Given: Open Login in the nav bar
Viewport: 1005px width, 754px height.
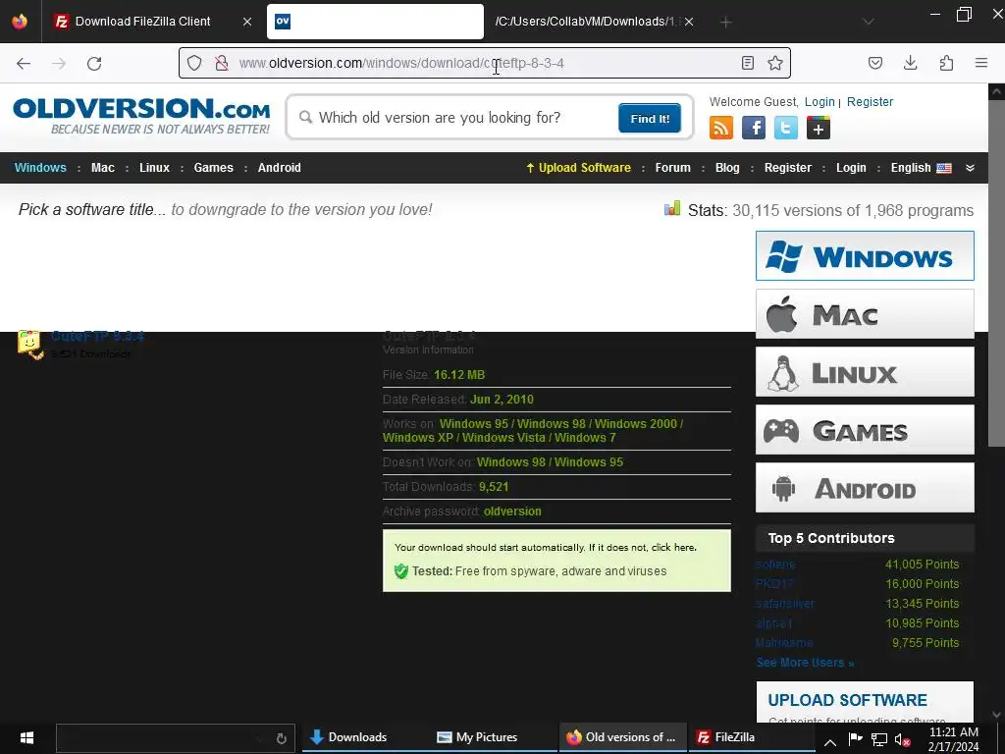Looking at the screenshot, I should click(x=851, y=167).
